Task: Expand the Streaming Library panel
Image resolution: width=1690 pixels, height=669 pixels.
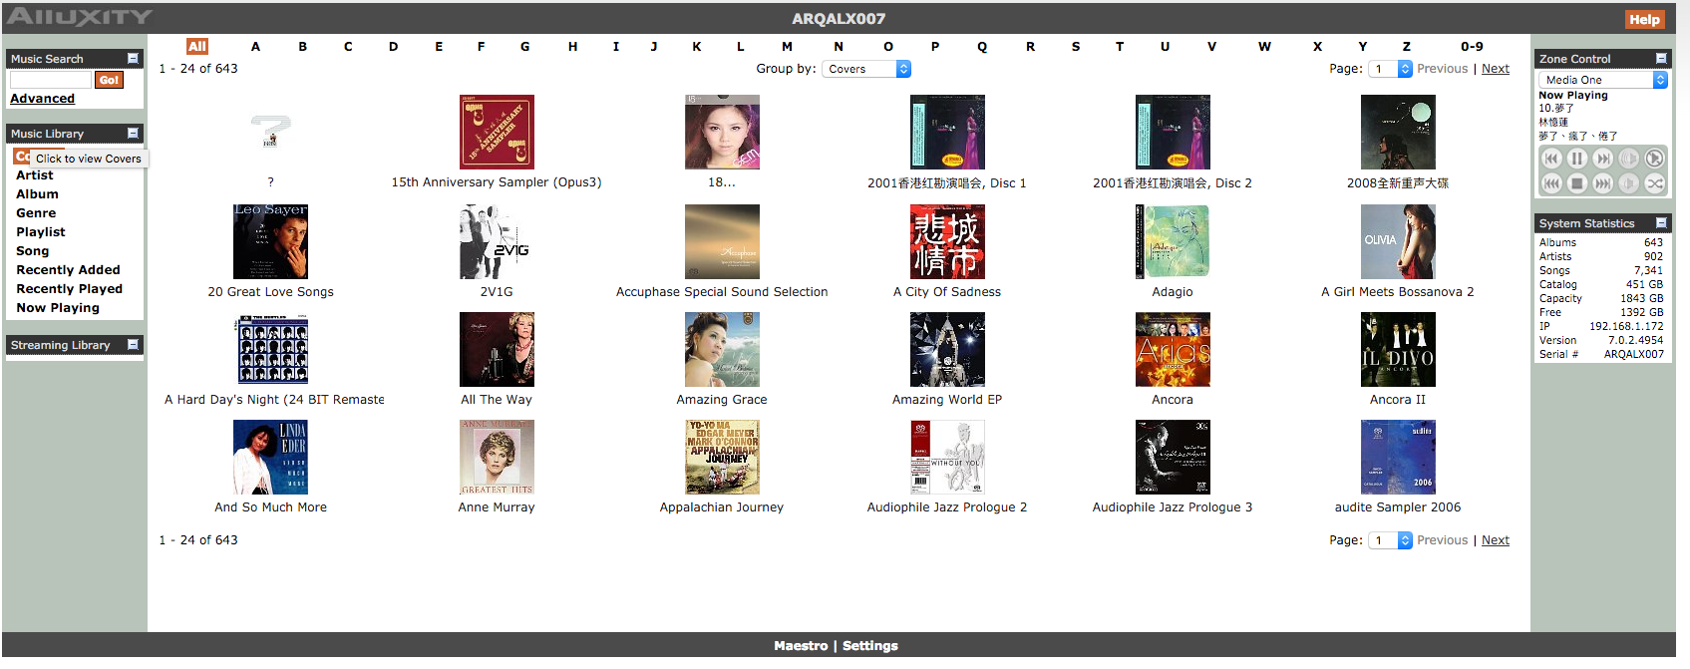Action: coord(133,345)
